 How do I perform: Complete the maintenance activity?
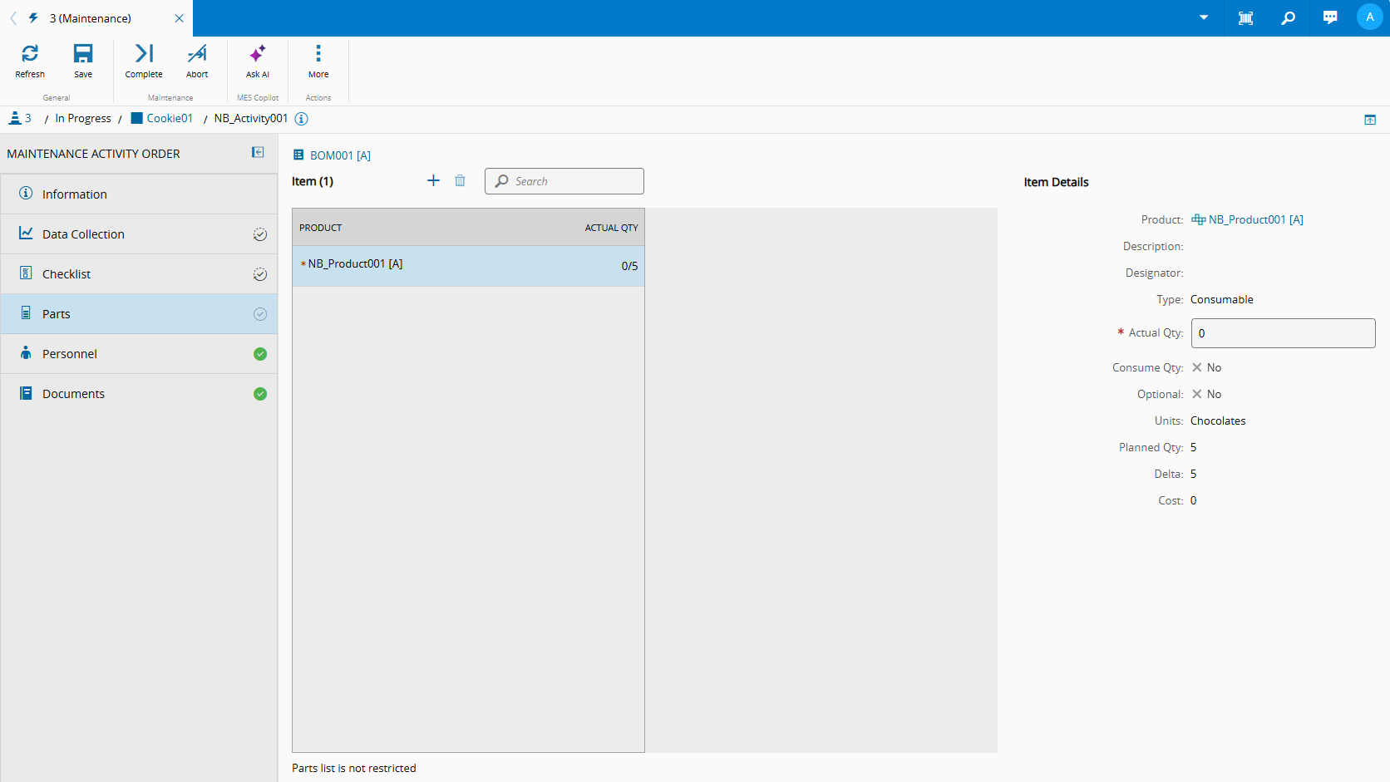(x=144, y=61)
